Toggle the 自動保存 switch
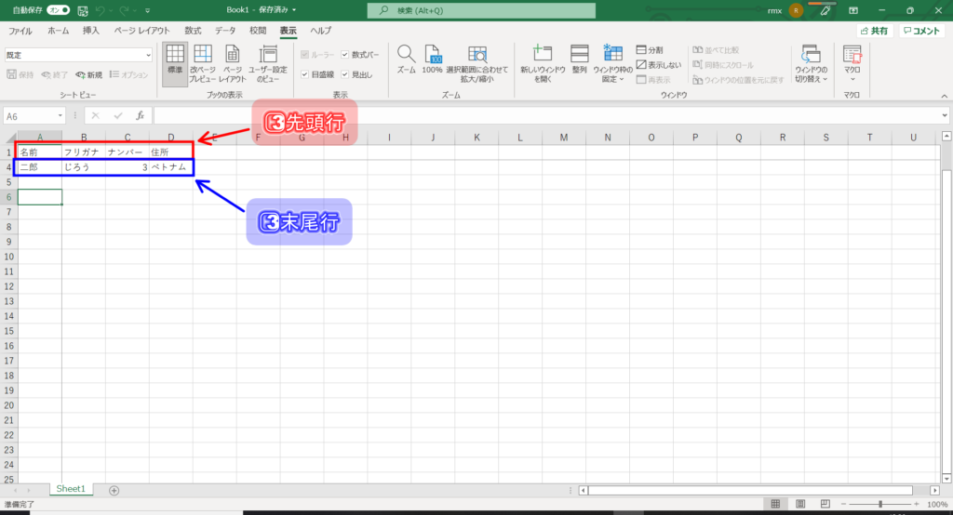Screen dimensions: 953x515 tap(59, 10)
